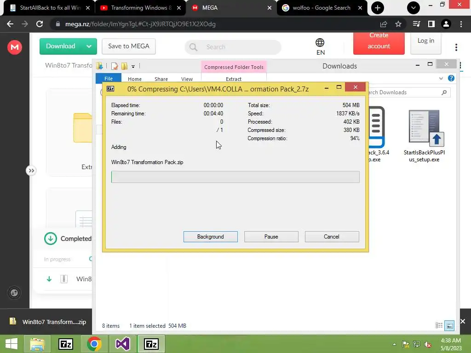The image size is (471, 353).
Task: Click the MEGA bottom sidebar circular icon
Action: click(x=14, y=293)
